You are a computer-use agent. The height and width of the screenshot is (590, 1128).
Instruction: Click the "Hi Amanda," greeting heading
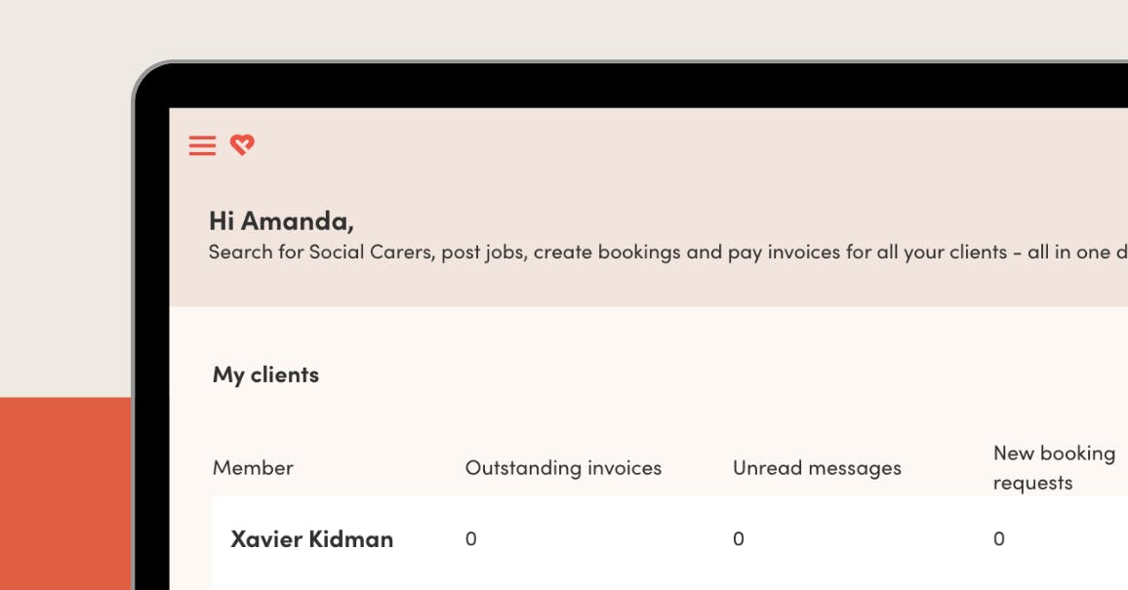[281, 220]
